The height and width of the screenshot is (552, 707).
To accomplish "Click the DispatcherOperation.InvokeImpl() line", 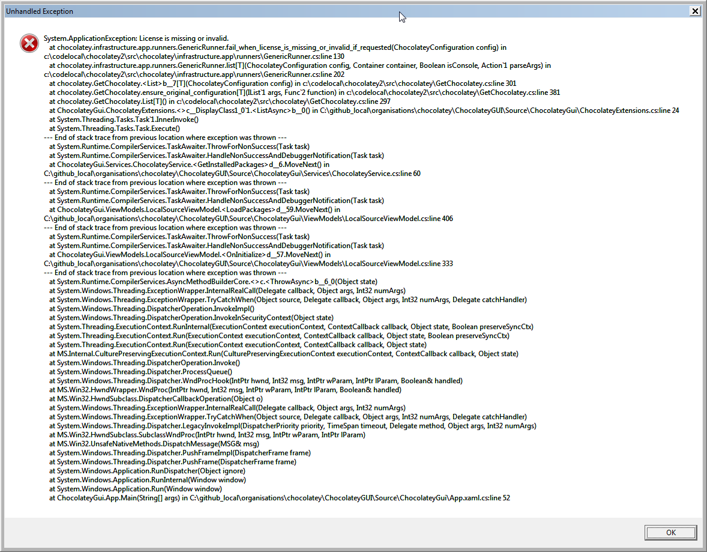I will 152,309.
